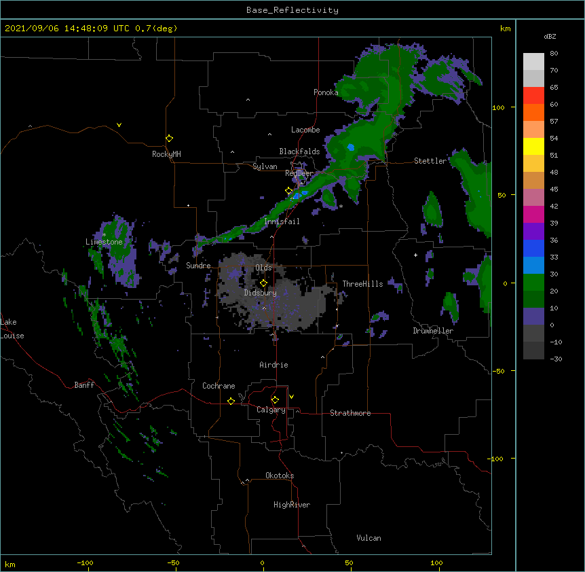Click the white caret marker east of Airdrie
The height and width of the screenshot is (572, 585).
pos(323,357)
